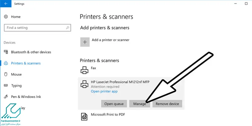Screen dimensions: 252x126
Task: Click the Microsoft Print to PDF icon
Action: click(84, 117)
